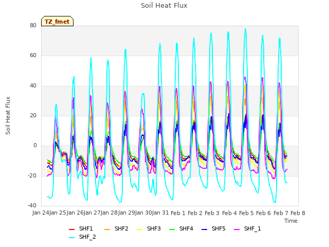Click the orange SHF2 legend swatch
Screen dimensions: 329x247
107,230
